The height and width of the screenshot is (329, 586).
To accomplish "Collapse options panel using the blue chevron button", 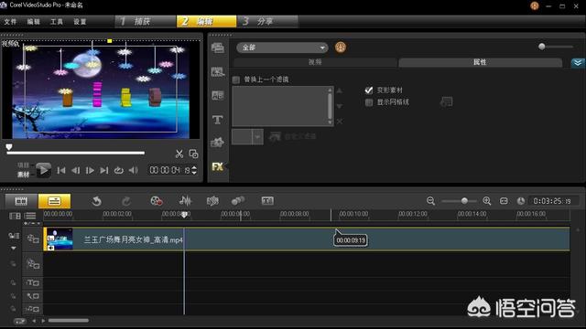I will pos(578,63).
